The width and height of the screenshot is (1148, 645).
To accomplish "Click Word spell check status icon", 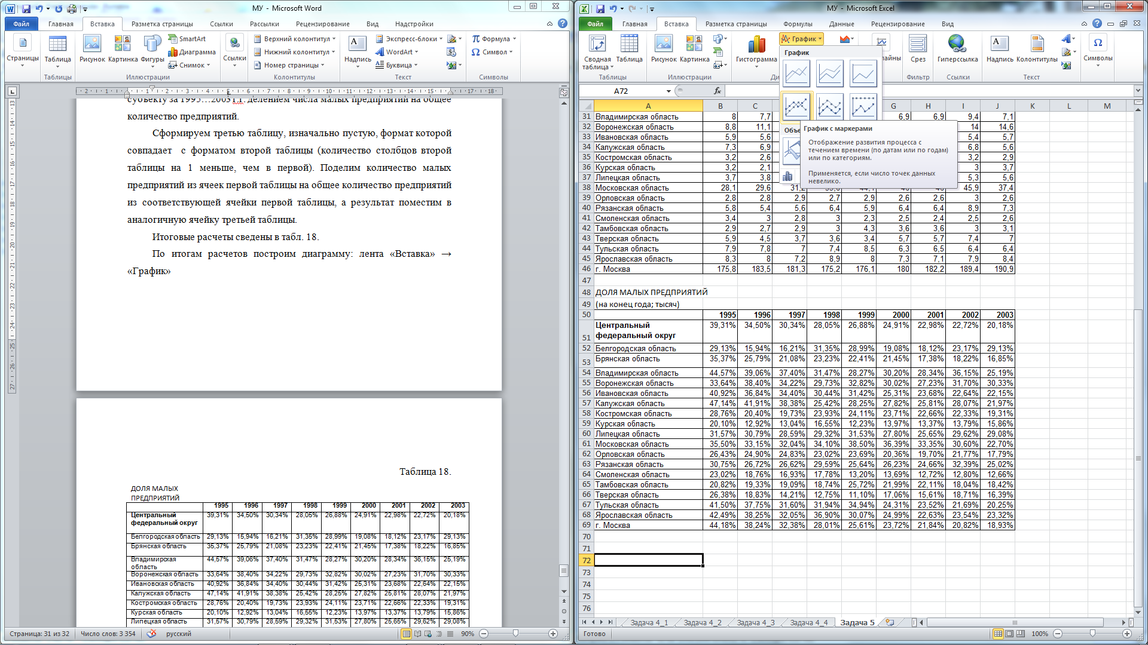I will 151,634.
